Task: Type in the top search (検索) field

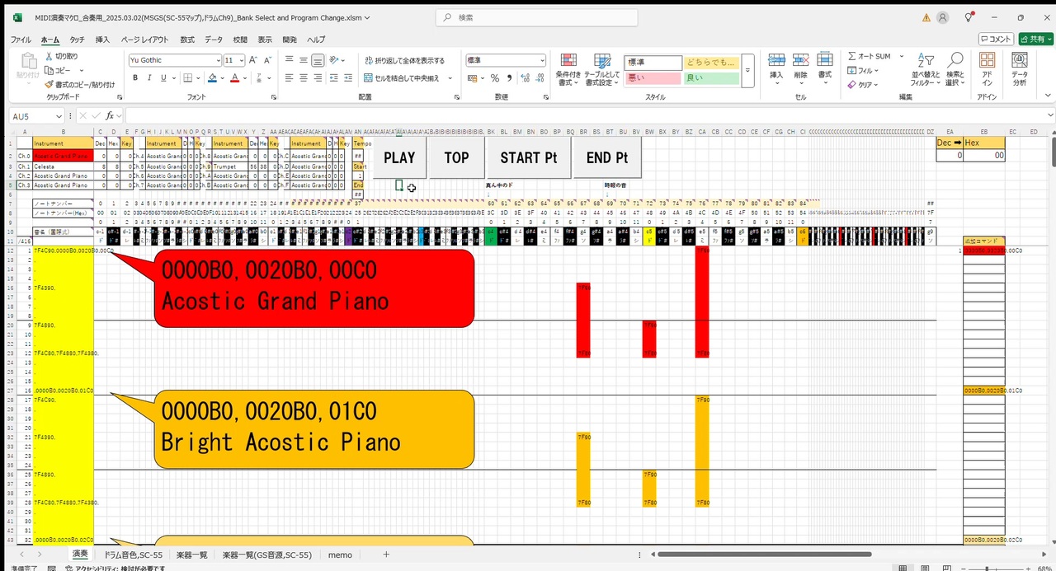Action: (x=536, y=16)
